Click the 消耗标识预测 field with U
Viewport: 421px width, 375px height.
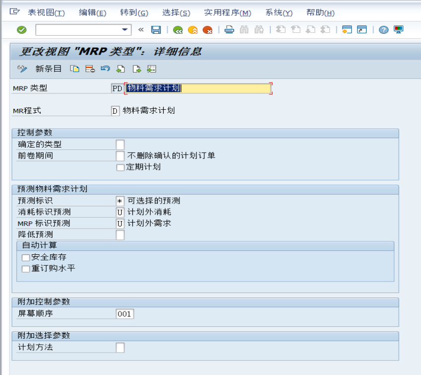tap(120, 212)
